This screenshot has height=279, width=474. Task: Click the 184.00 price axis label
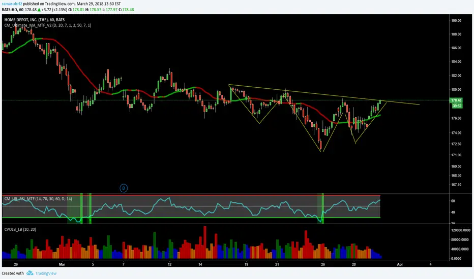(x=456, y=61)
